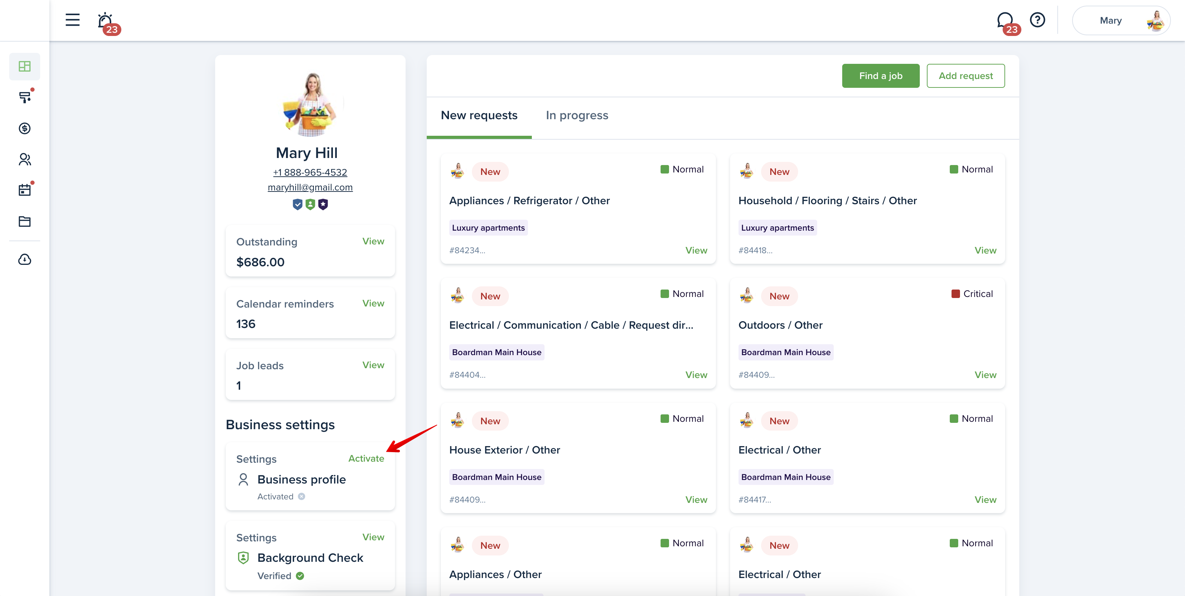Viewport: 1185px width, 596px height.
Task: Open the Appliances / Other request title
Action: click(x=496, y=574)
